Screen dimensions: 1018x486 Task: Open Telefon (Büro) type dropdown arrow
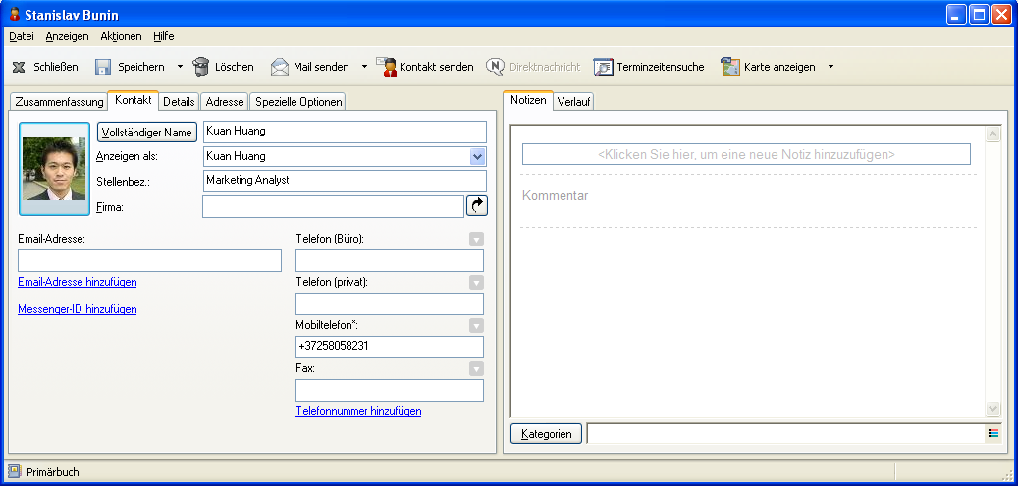point(476,240)
